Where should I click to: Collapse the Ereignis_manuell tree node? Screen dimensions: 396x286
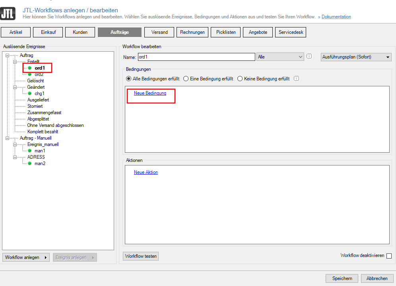click(x=15, y=144)
